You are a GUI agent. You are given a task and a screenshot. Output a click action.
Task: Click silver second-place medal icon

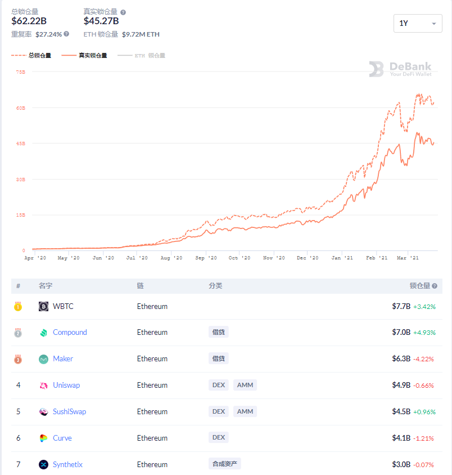click(18, 333)
